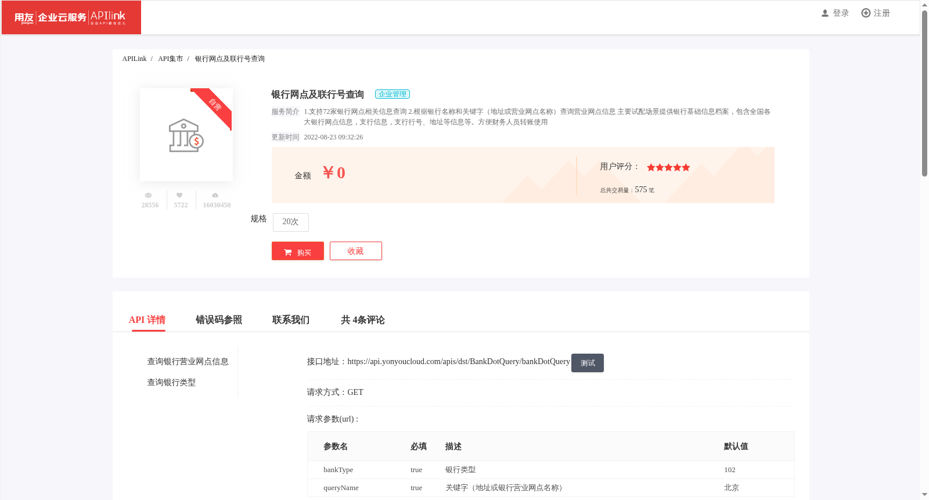This screenshot has height=500, width=929.
Task: Click bankType parameter name cell
Action: [339, 470]
